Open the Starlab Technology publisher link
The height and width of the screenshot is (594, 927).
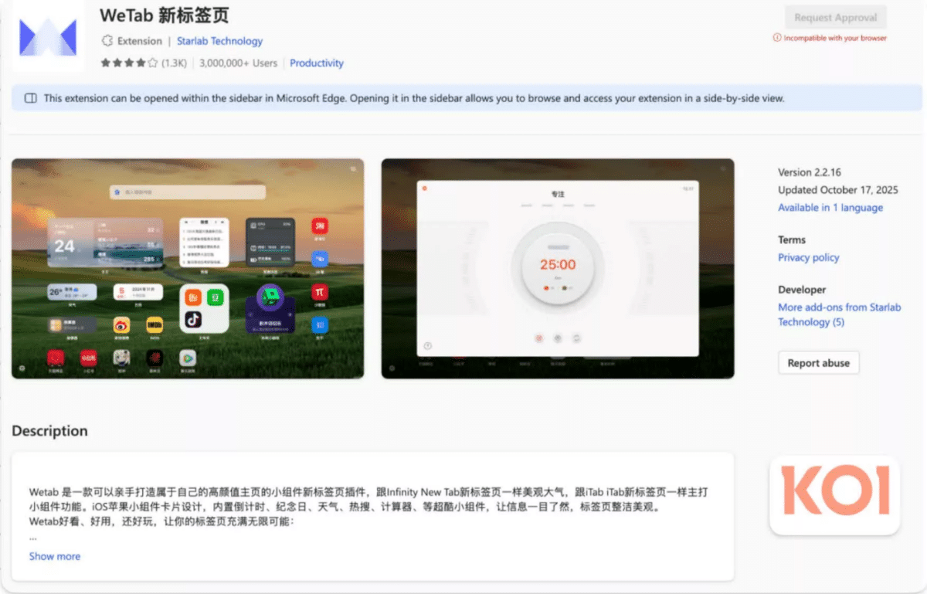click(x=219, y=41)
